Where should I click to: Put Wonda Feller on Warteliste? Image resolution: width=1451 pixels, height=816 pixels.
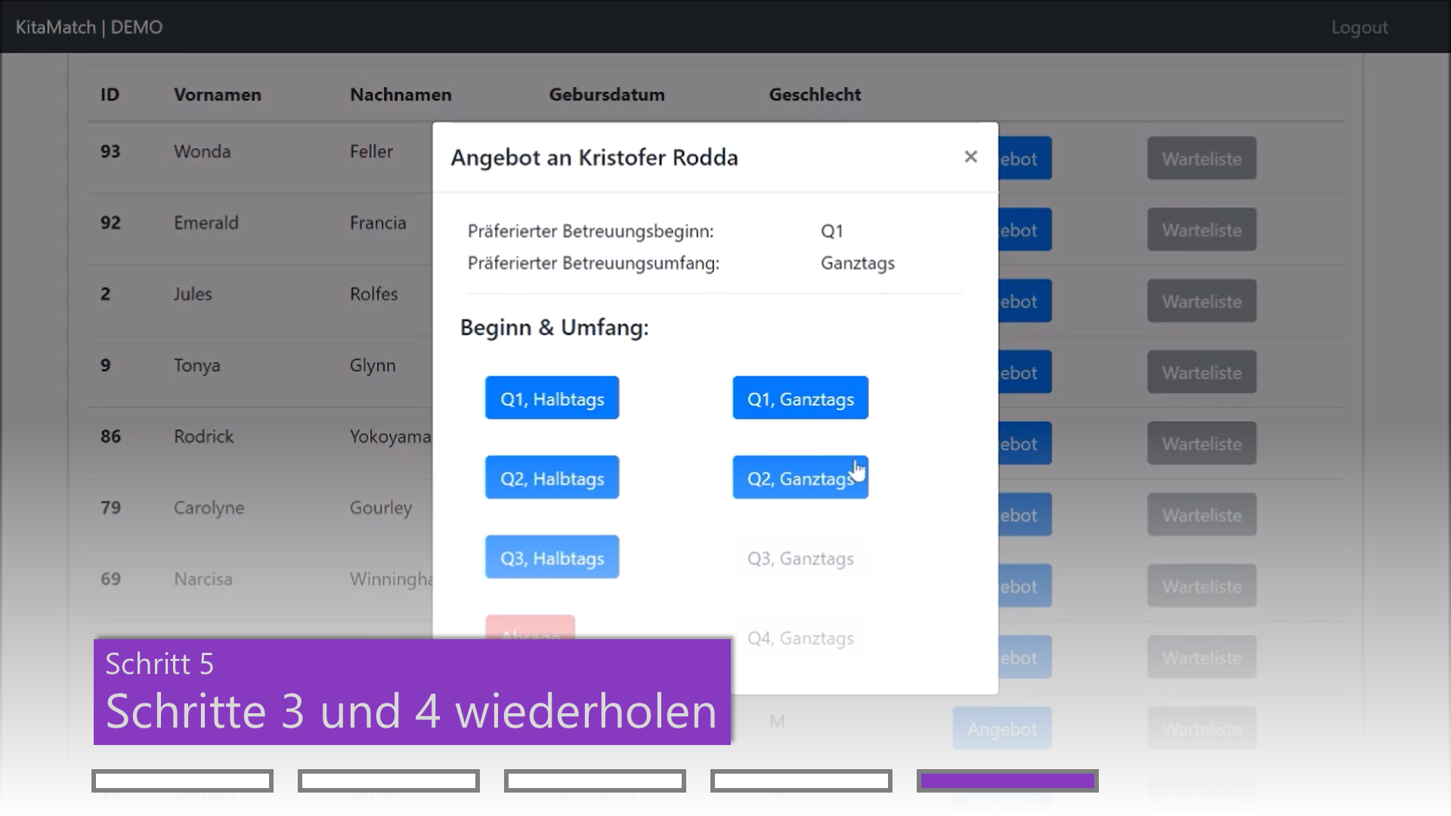coord(1201,158)
